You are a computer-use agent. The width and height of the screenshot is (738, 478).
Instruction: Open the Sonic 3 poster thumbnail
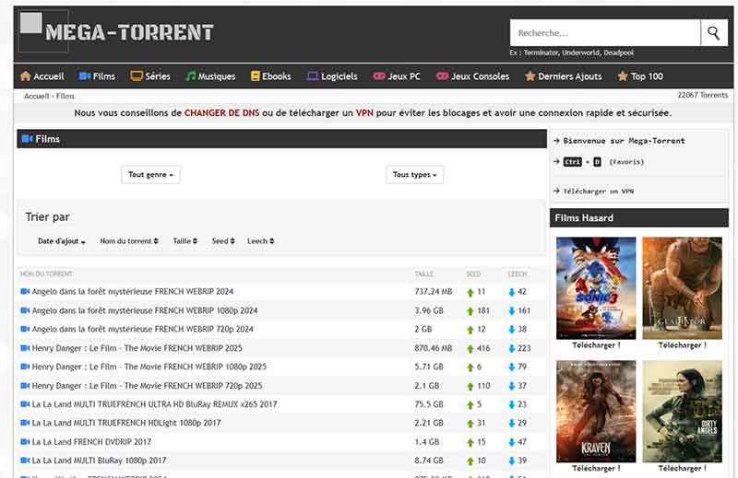(x=596, y=288)
